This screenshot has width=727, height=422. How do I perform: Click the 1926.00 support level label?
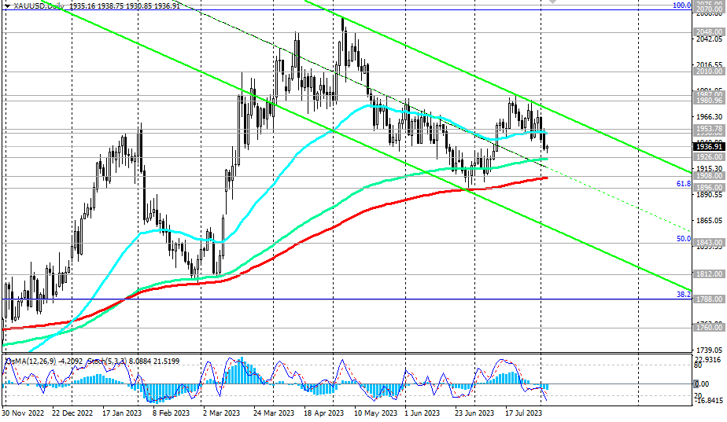[x=710, y=157]
